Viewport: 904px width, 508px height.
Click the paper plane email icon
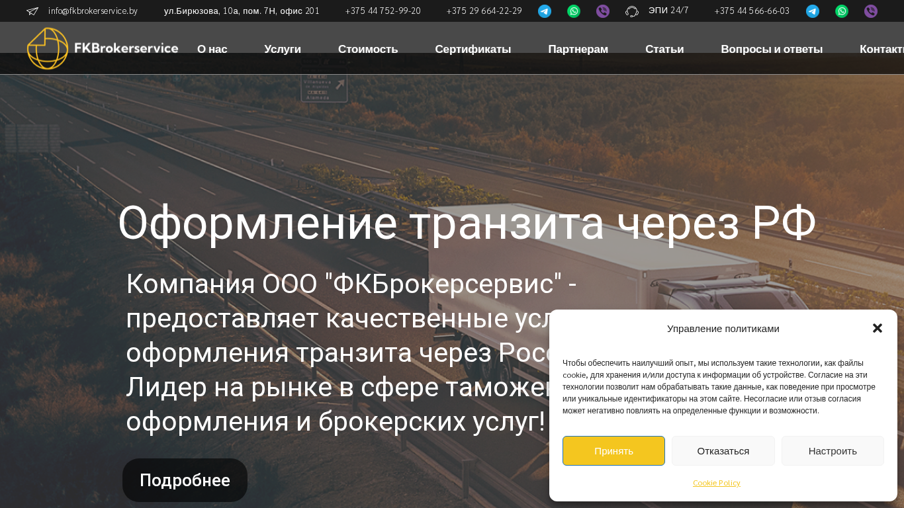pyautogui.click(x=32, y=11)
